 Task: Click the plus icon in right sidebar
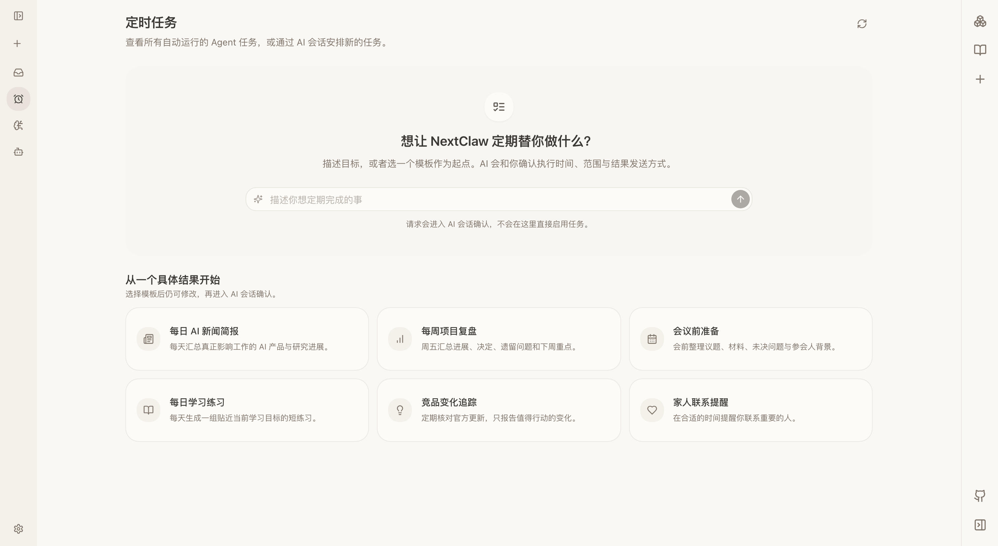980,79
